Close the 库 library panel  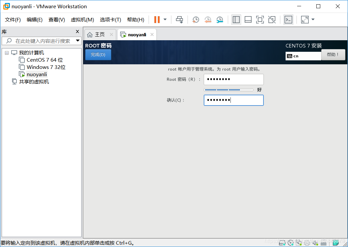point(78,31)
